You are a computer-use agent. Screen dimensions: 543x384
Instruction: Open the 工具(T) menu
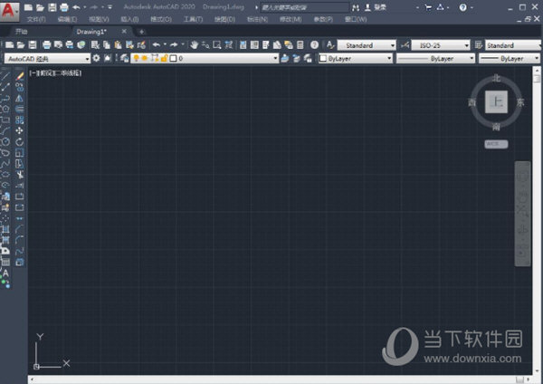point(194,19)
